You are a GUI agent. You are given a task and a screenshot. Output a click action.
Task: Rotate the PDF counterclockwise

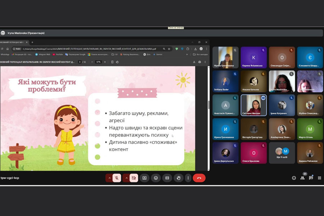pos(117,62)
